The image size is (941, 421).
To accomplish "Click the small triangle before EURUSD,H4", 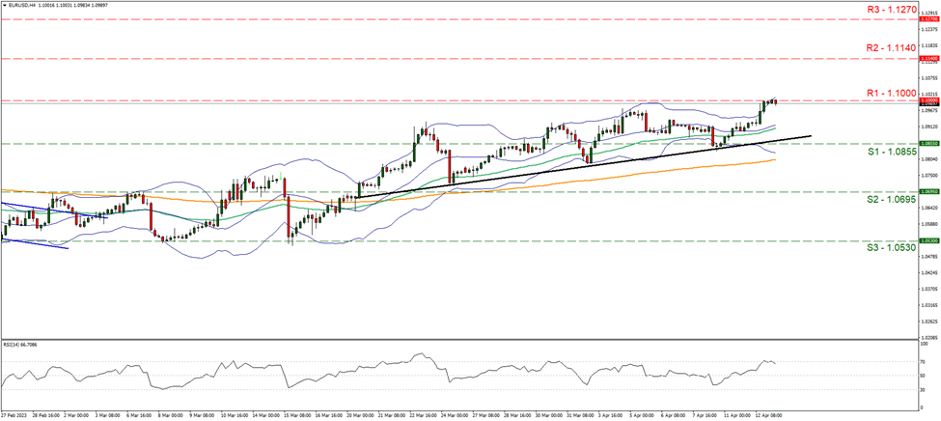I will [x=4, y=5].
